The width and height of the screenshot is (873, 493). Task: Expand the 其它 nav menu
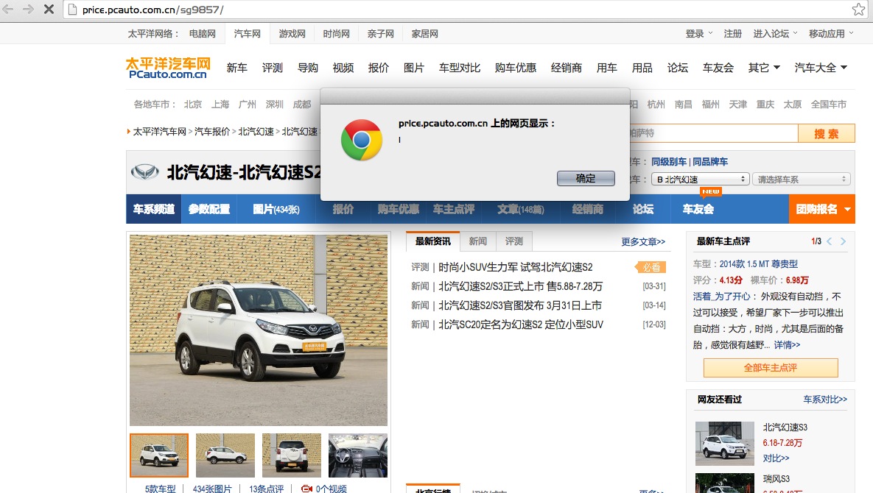(764, 68)
